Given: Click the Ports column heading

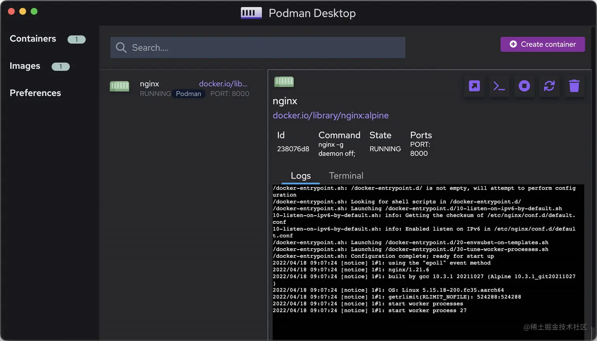Looking at the screenshot, I should (421, 135).
